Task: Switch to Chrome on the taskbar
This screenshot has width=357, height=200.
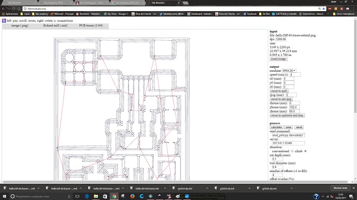Action: [114, 196]
